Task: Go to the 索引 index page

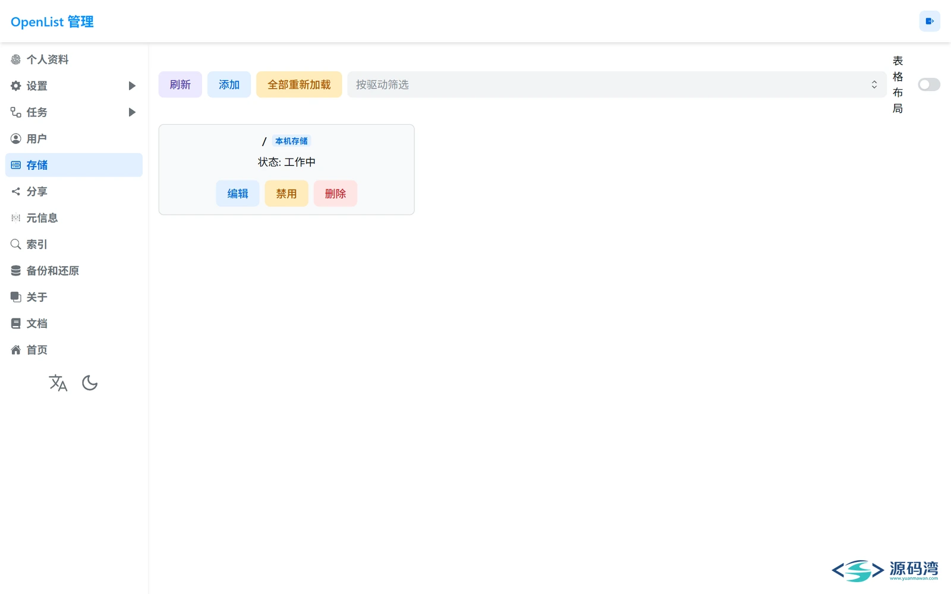Action: pyautogui.click(x=74, y=244)
